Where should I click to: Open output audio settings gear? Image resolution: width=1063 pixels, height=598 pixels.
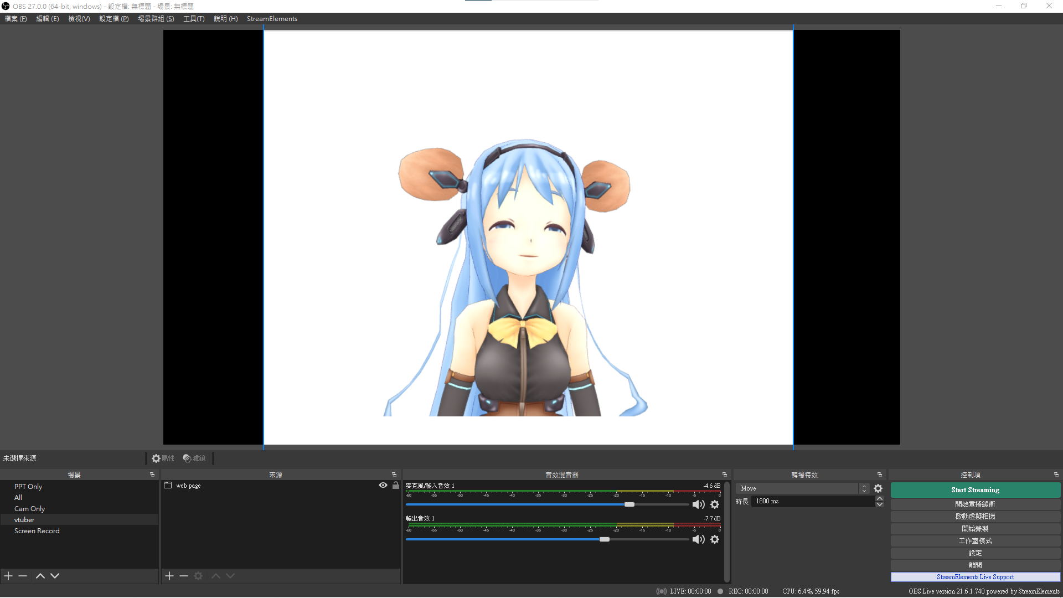[x=715, y=539]
